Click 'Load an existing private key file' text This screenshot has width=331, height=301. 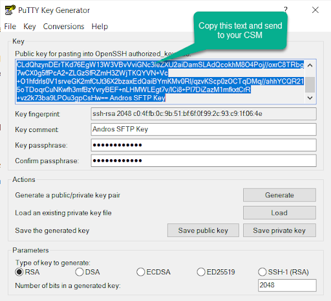pos(63,213)
